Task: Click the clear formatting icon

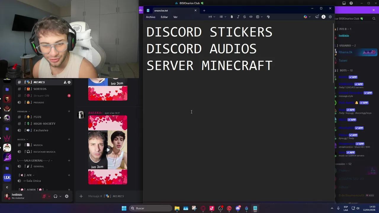Action: tap(268, 17)
